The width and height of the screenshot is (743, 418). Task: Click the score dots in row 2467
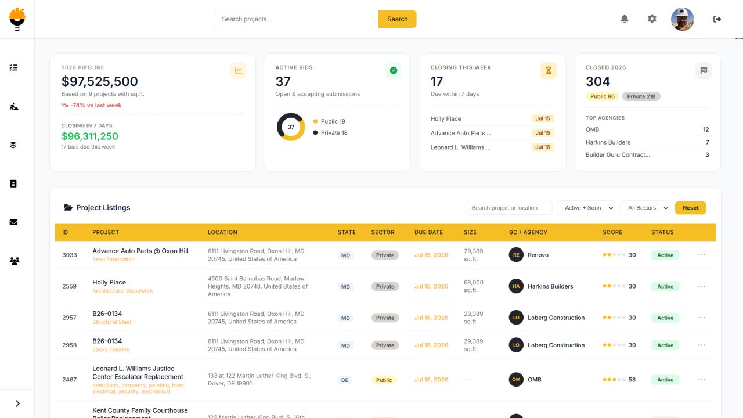[614, 380]
